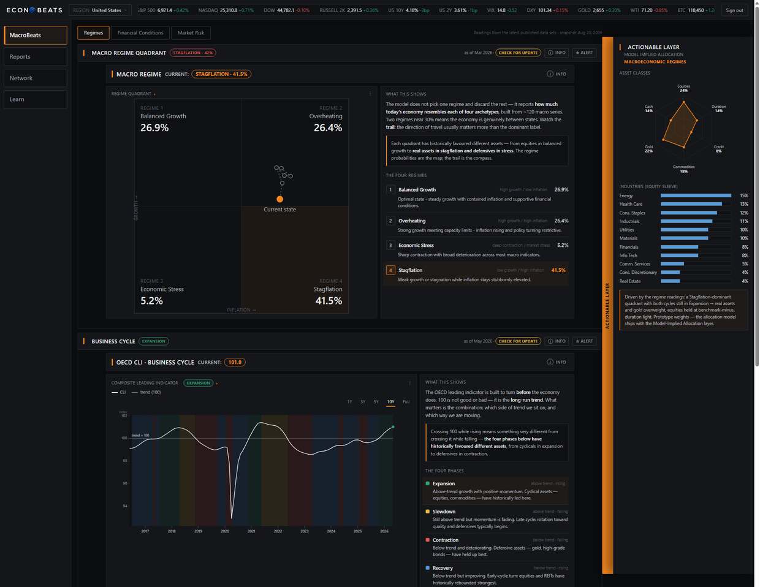Set chart range to 10Y

(390, 402)
